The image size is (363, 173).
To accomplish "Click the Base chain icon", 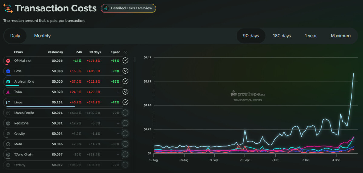I will click(8, 71).
